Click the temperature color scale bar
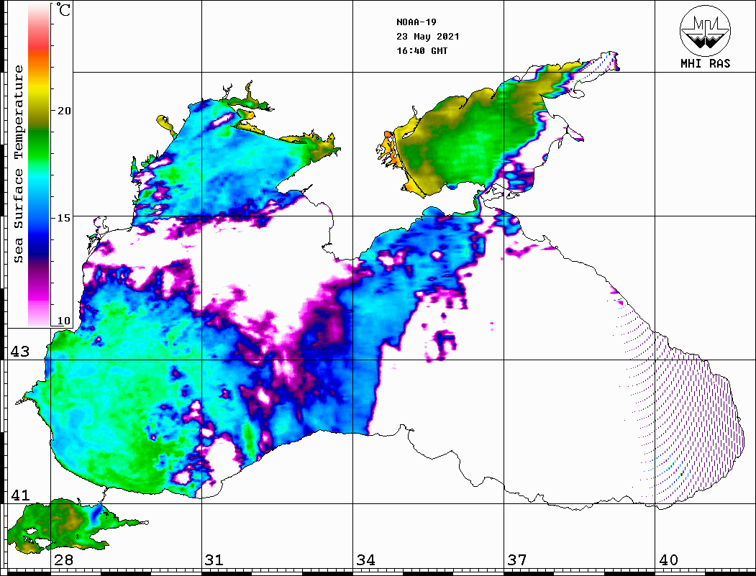Screen dimensions: 756x576 39,165
